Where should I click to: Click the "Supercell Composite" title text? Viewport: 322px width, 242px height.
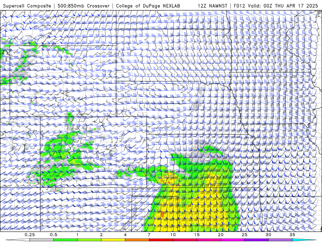27,6
